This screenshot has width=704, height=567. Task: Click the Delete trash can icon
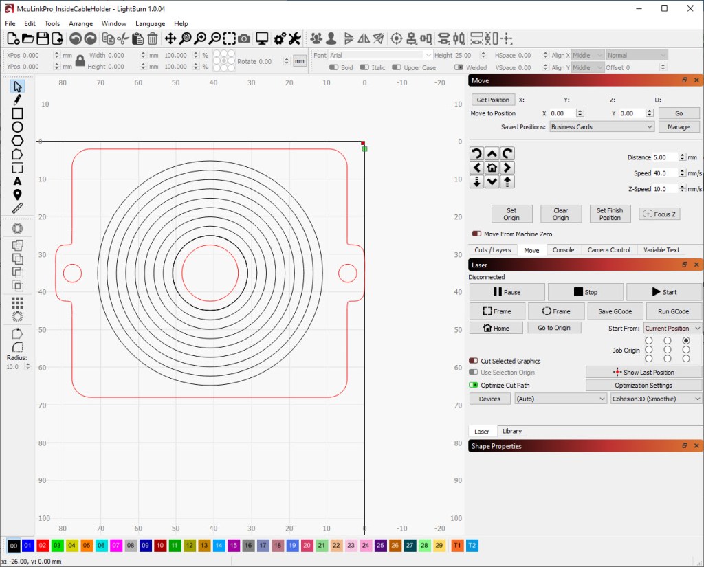click(153, 38)
